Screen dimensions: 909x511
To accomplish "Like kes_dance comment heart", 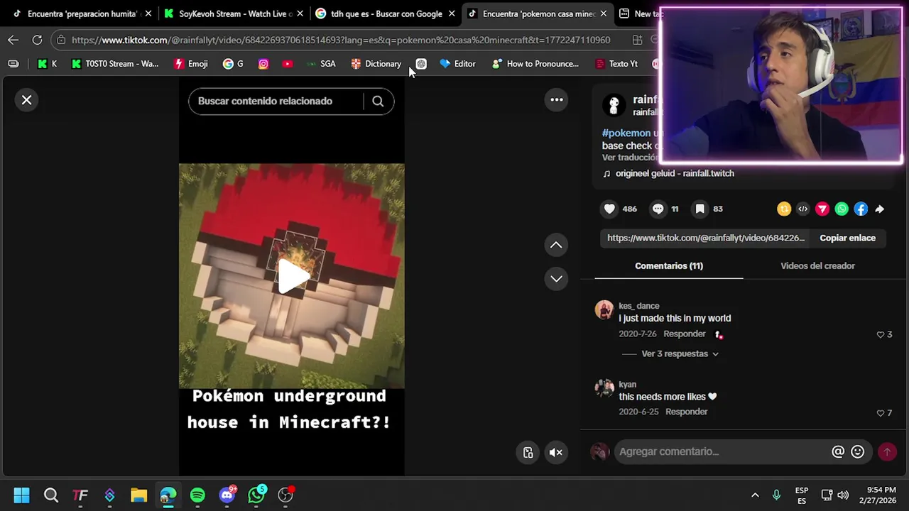I will coord(880,334).
